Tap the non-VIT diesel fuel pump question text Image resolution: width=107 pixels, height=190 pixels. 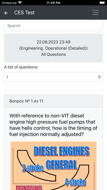[53, 125]
